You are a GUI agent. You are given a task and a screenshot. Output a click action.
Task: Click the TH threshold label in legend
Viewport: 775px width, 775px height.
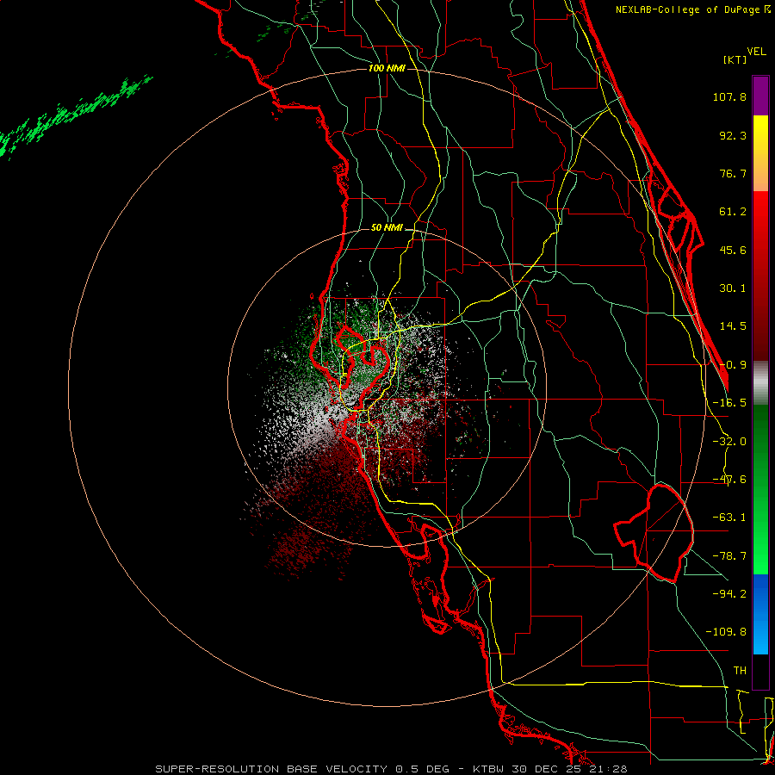pyautogui.click(x=740, y=671)
